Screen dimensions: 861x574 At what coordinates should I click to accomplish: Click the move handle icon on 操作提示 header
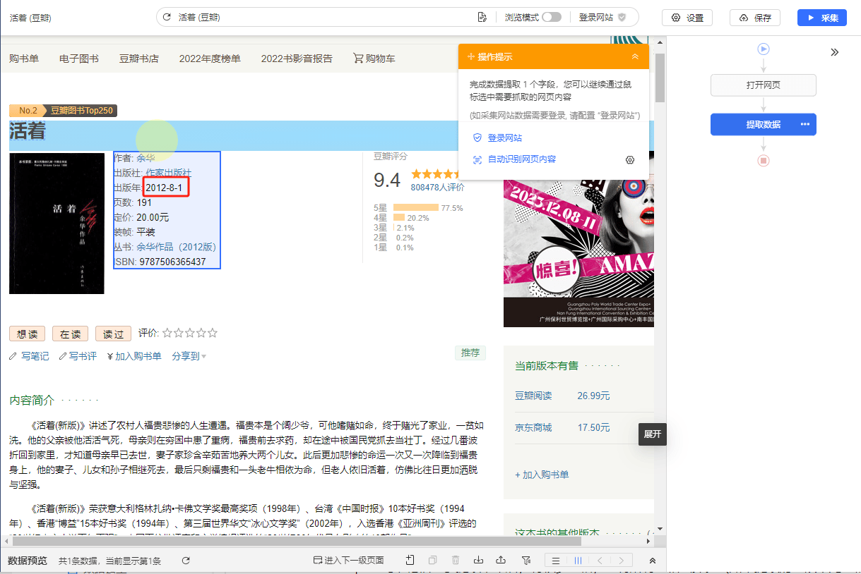[x=471, y=56]
